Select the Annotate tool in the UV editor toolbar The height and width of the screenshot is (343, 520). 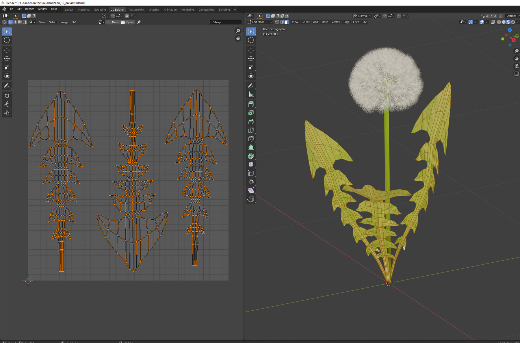click(7, 86)
